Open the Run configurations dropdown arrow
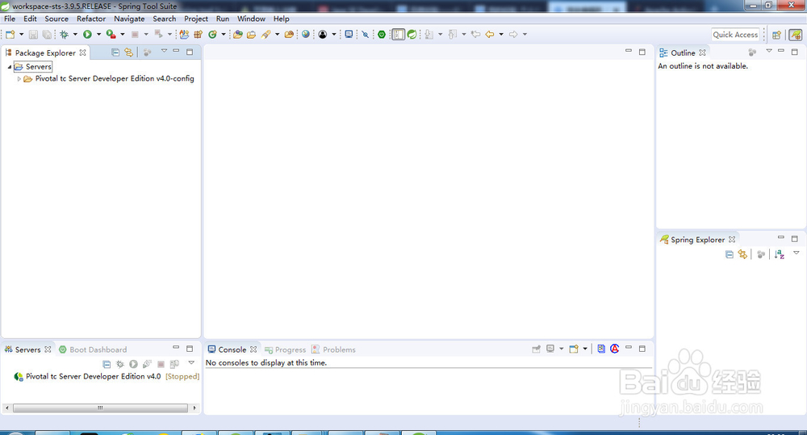Viewport: 807px width, 435px height. 98,35
